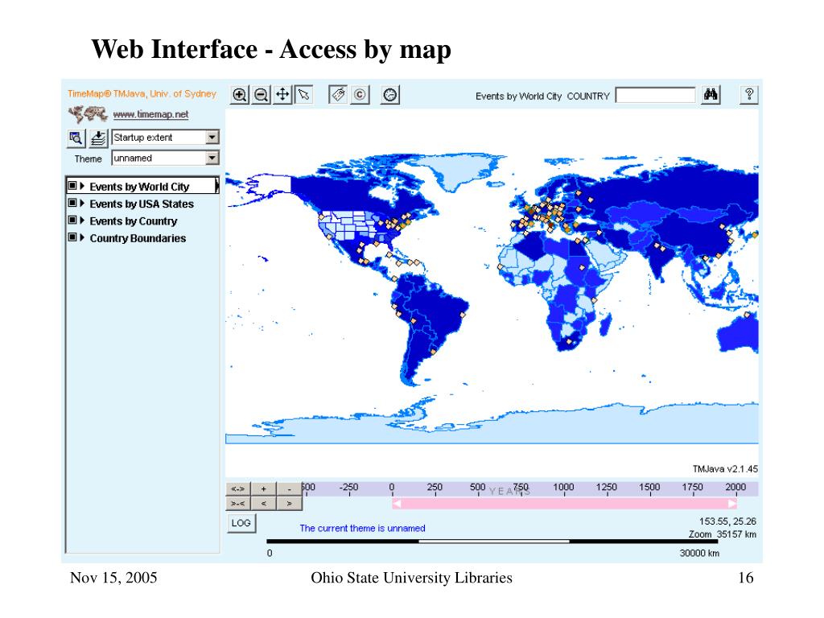This screenshot has width=824, height=618.
Task: Select Events by USA States layer label
Action: [x=142, y=204]
